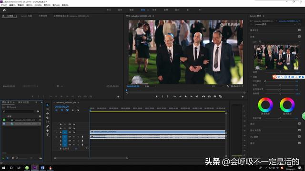Screen dimensions: 305x171
Task: Add a marker in the timeline
Action: (73, 110)
